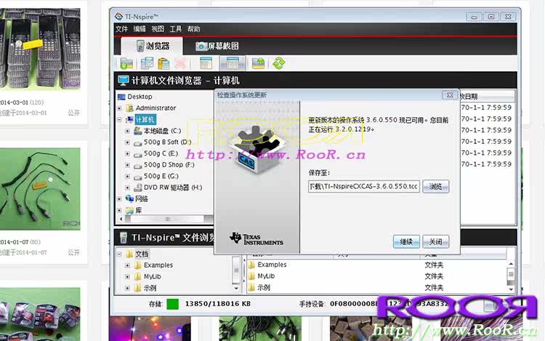Viewport: 545px width, 341px height.
Task: Click the 13850/118016 KB storage text
Action: pos(217,304)
